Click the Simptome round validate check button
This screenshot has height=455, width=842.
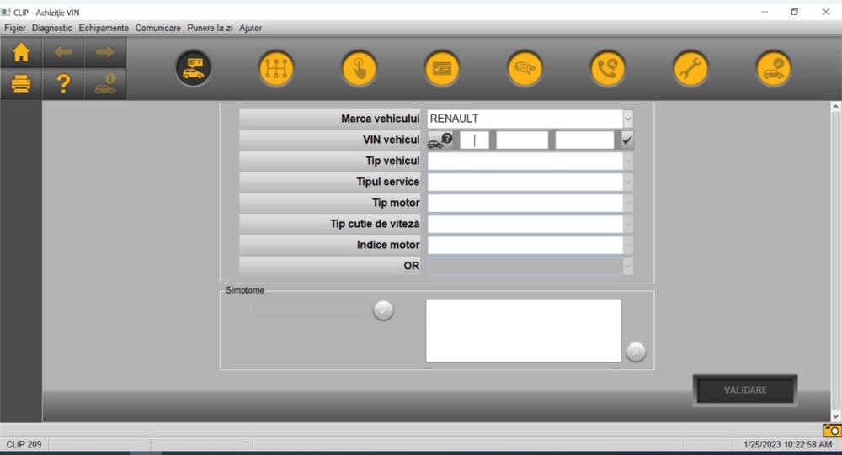[383, 310]
